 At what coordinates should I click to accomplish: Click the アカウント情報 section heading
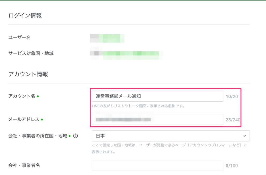click(28, 74)
